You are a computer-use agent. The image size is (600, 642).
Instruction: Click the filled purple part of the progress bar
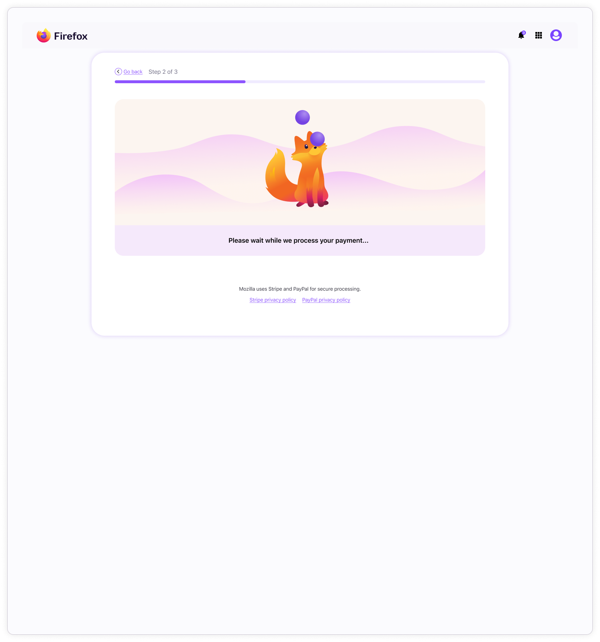click(180, 82)
